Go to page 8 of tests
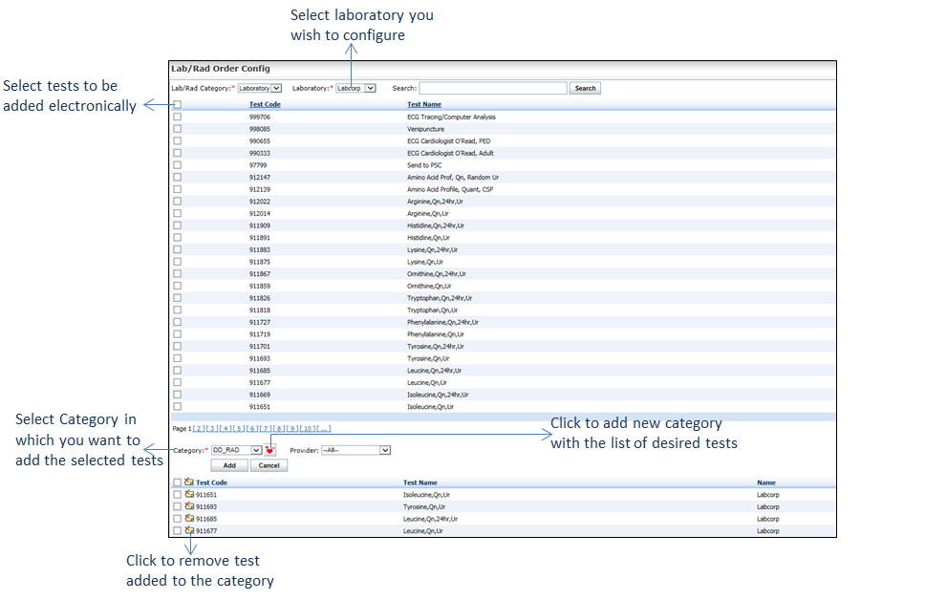The image size is (925, 600). click(280, 428)
